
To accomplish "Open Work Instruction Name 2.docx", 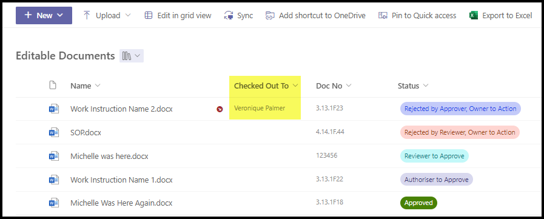I will (x=121, y=109).
